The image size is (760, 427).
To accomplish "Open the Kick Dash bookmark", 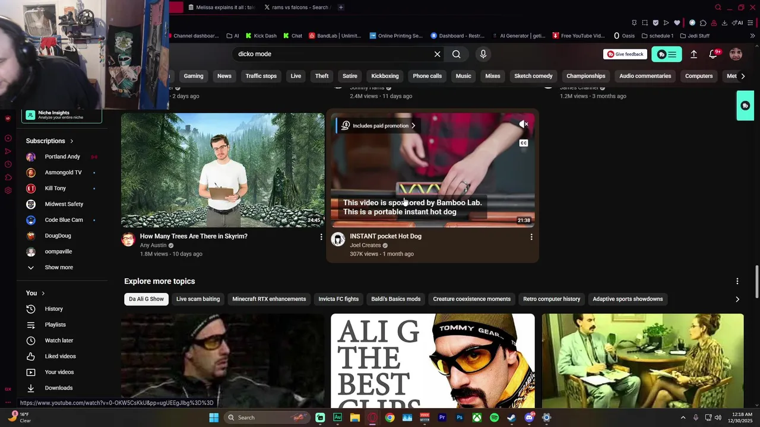I will [261, 36].
